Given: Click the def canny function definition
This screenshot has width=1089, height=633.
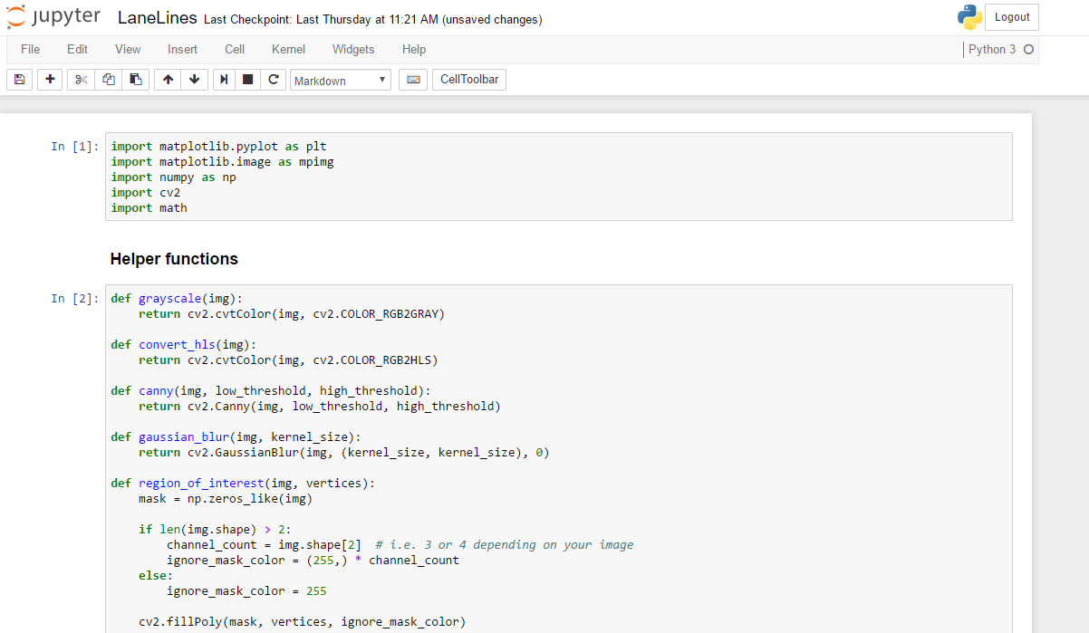Looking at the screenshot, I should tap(271, 390).
